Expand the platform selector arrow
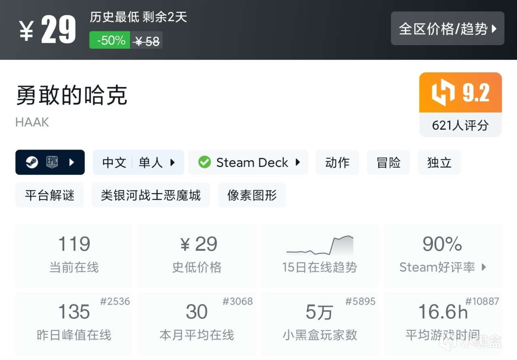This screenshot has width=517, height=360. click(x=72, y=162)
